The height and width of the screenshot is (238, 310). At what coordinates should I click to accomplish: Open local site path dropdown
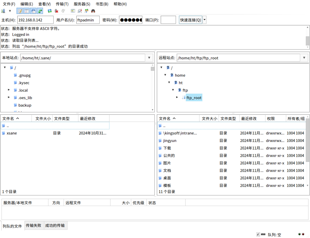click(x=149, y=58)
